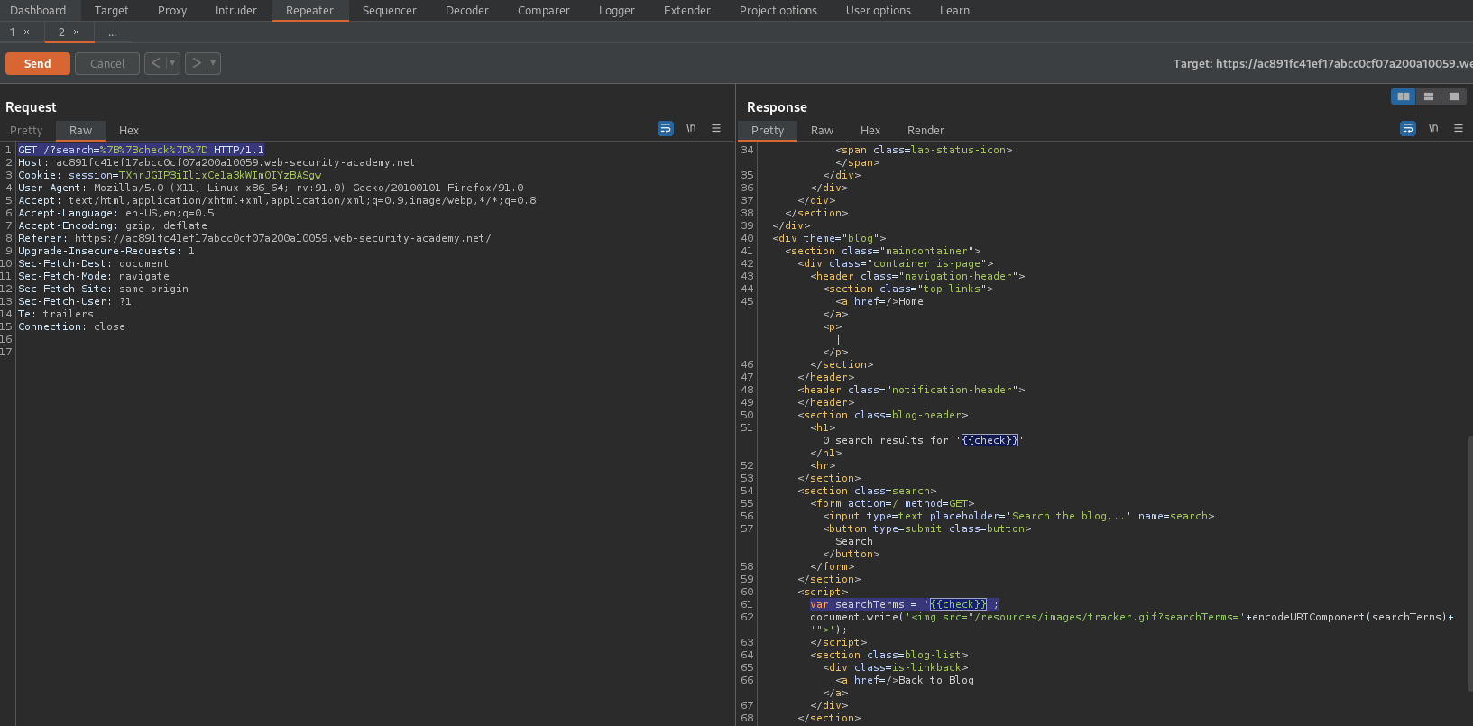Click the GET request line in editor
Viewport: 1473px width, 726px height.
point(142,151)
